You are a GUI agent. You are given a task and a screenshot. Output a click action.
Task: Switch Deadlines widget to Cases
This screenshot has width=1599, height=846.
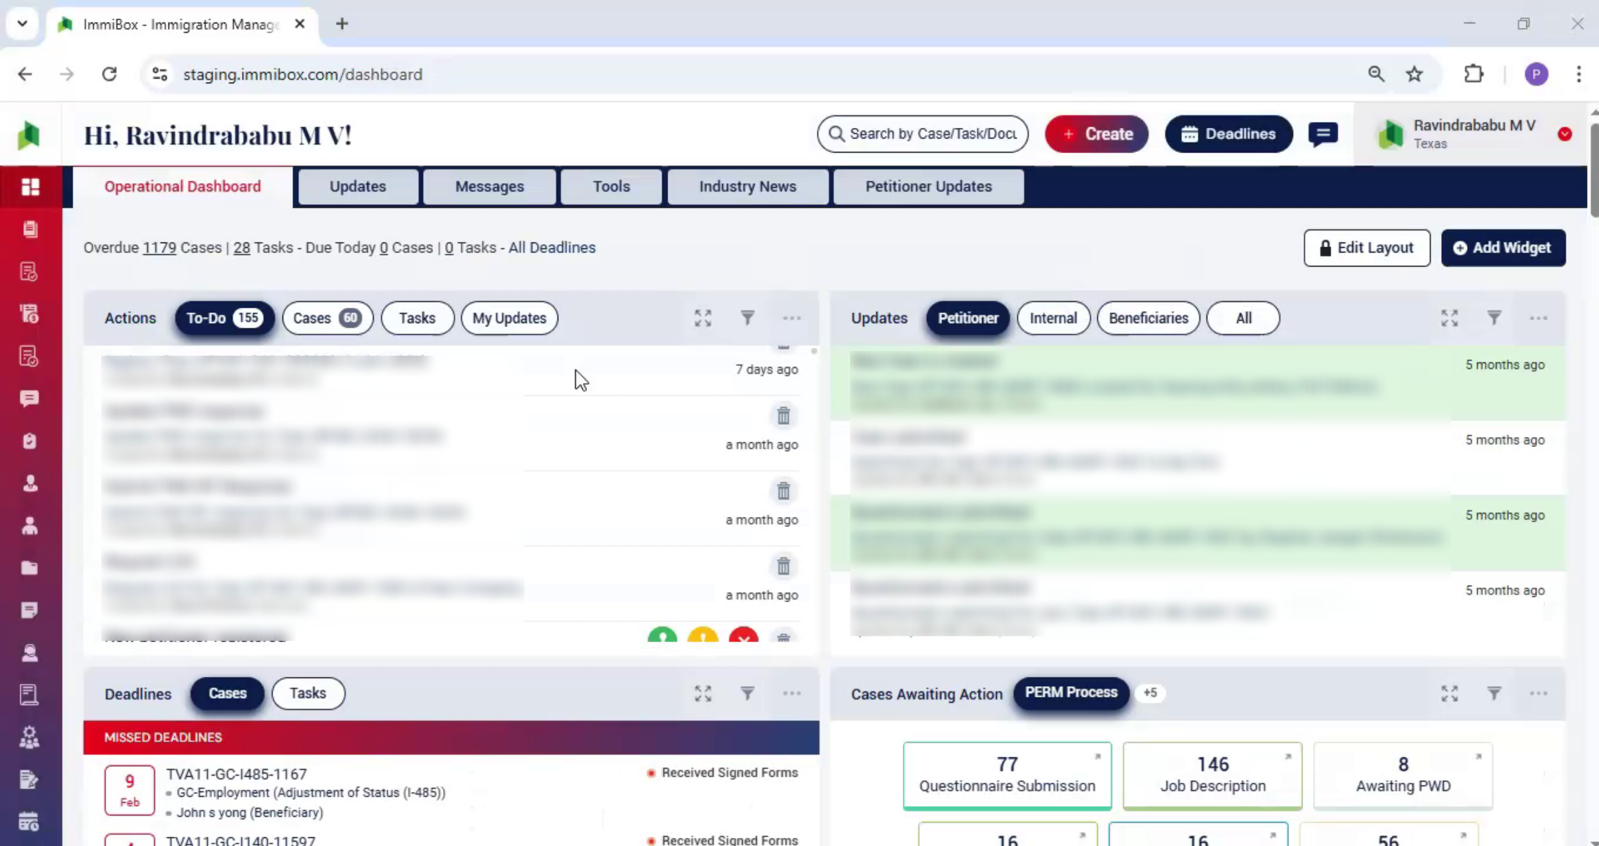[x=227, y=693]
